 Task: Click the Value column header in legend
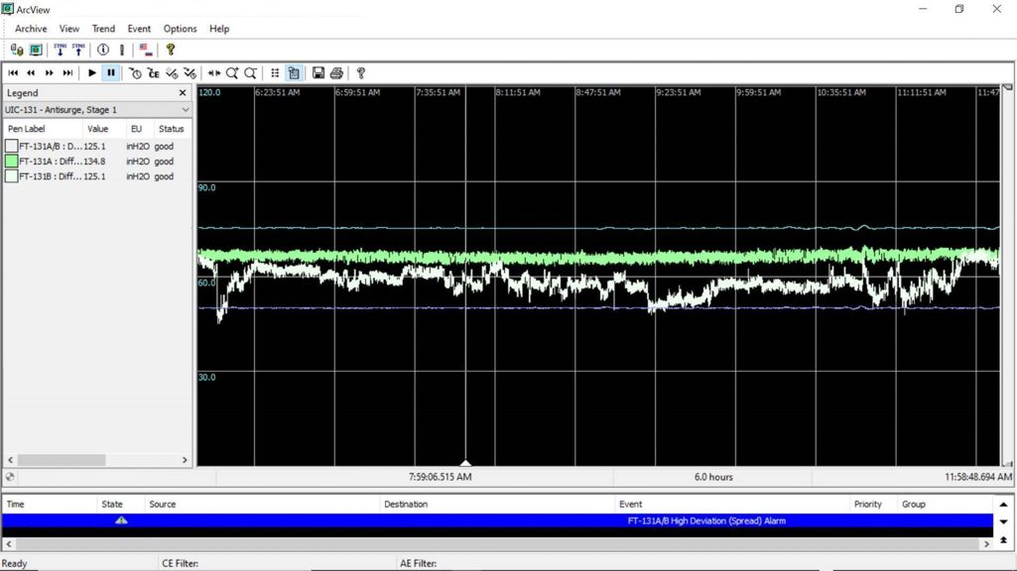click(102, 129)
